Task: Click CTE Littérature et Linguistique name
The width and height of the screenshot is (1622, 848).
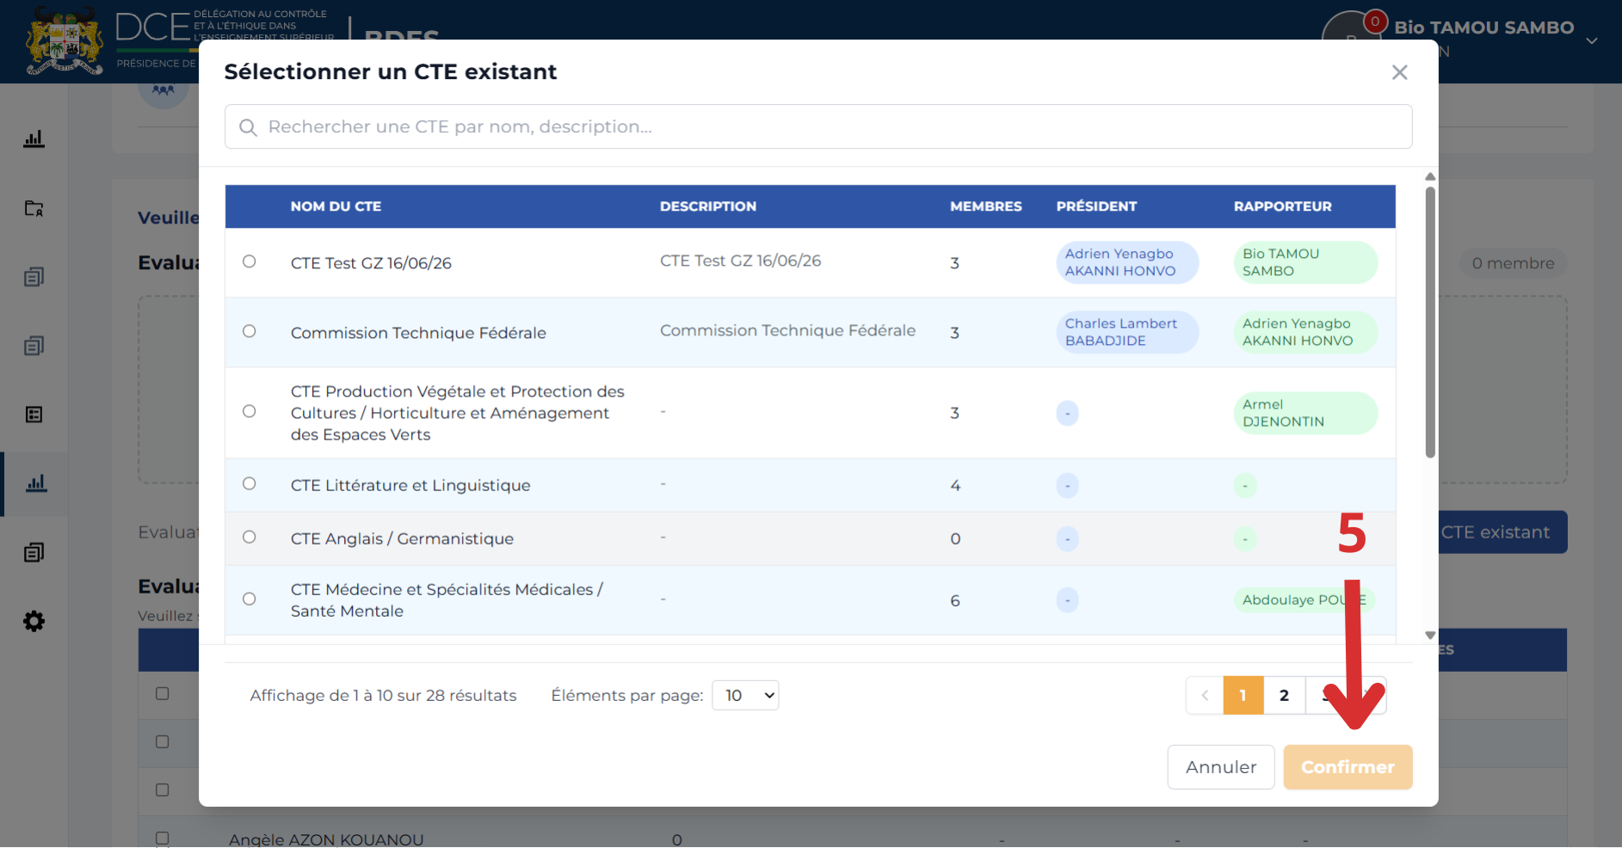Action: [410, 485]
